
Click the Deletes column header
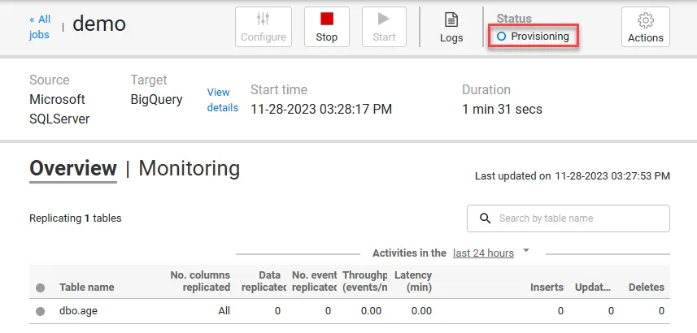pyautogui.click(x=647, y=288)
